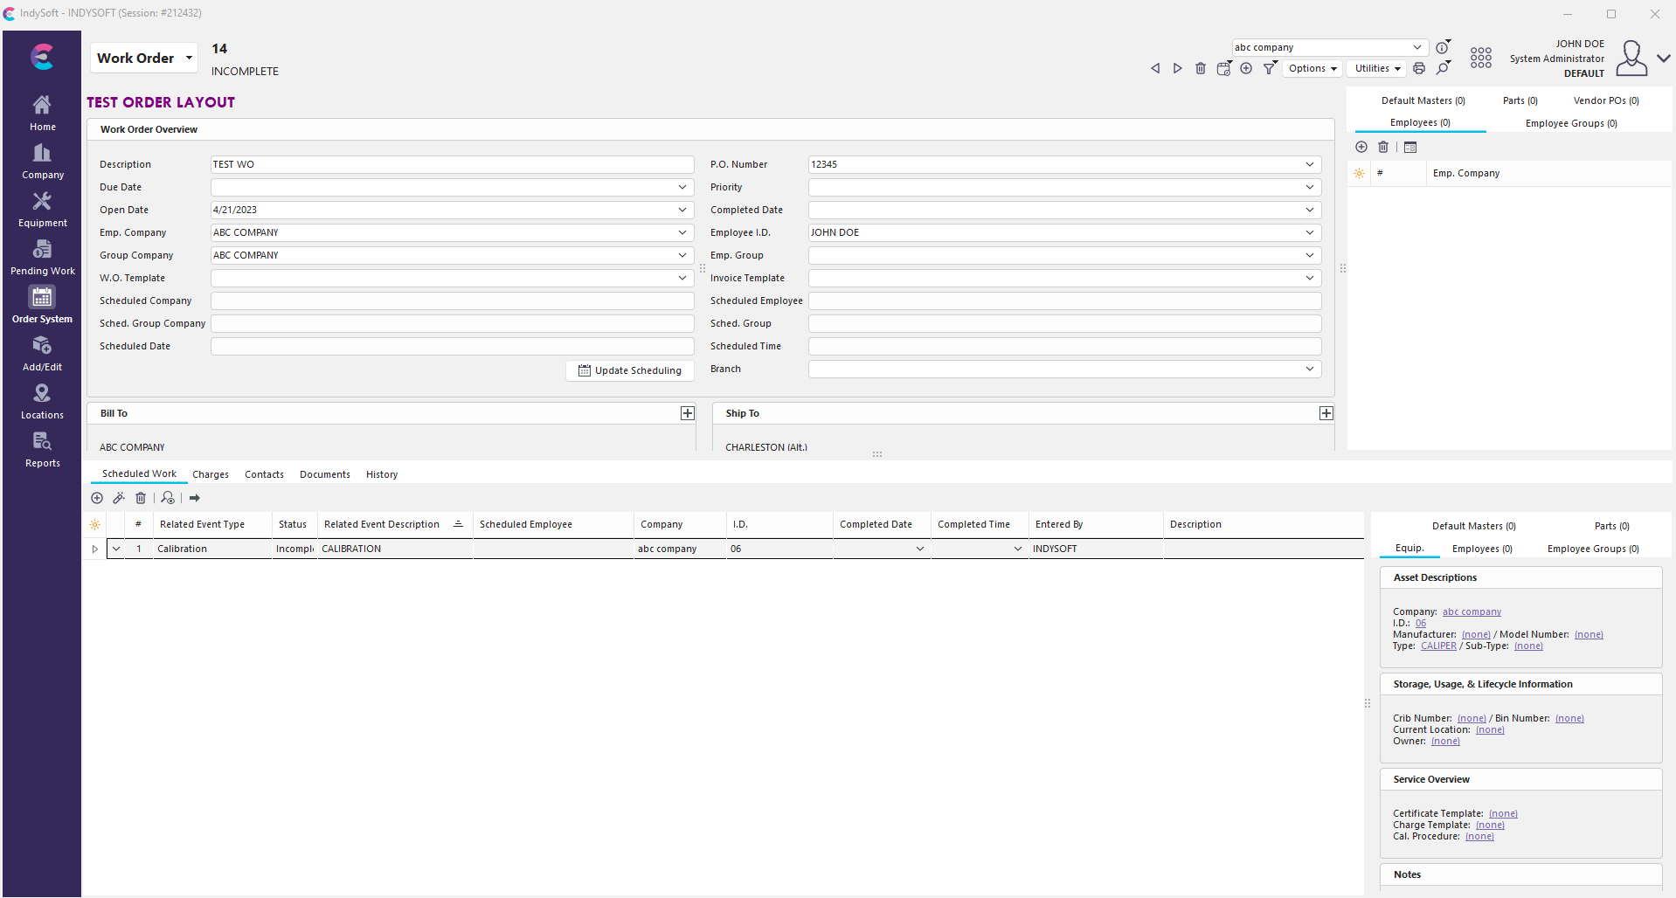Open the Reports section

(42, 450)
